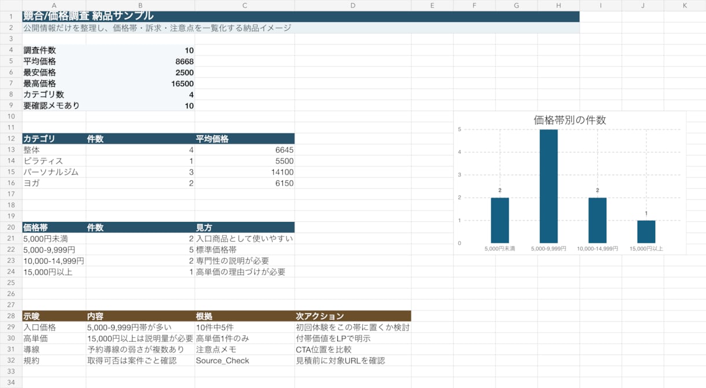Select column header A
This screenshot has height=388, width=706.
click(x=54, y=5)
